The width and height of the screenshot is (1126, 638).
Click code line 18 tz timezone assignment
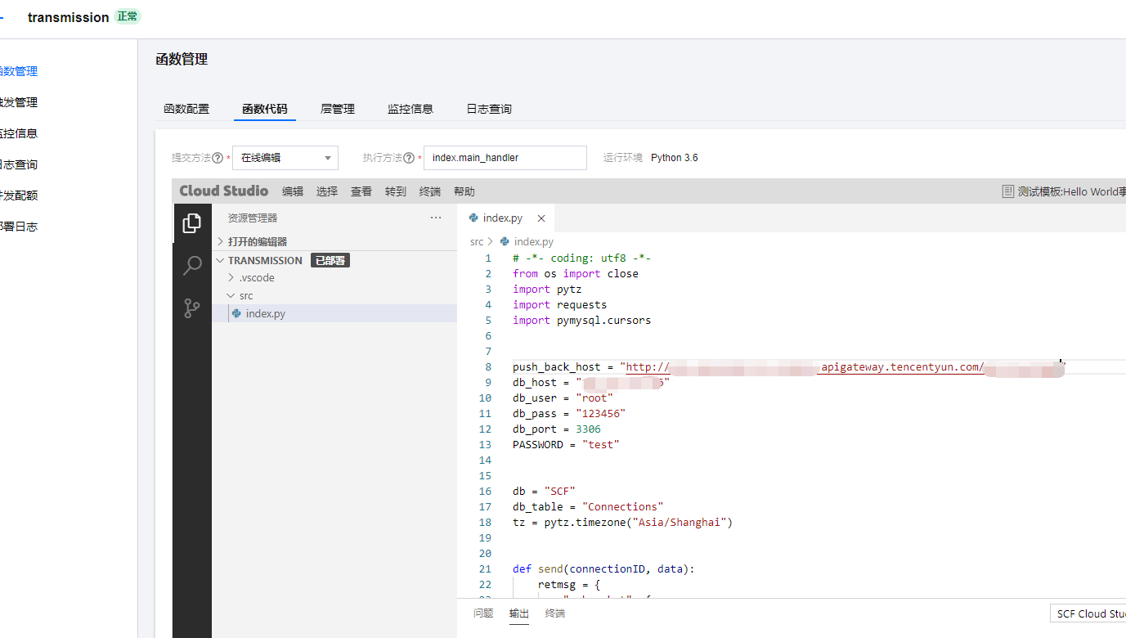click(x=622, y=522)
